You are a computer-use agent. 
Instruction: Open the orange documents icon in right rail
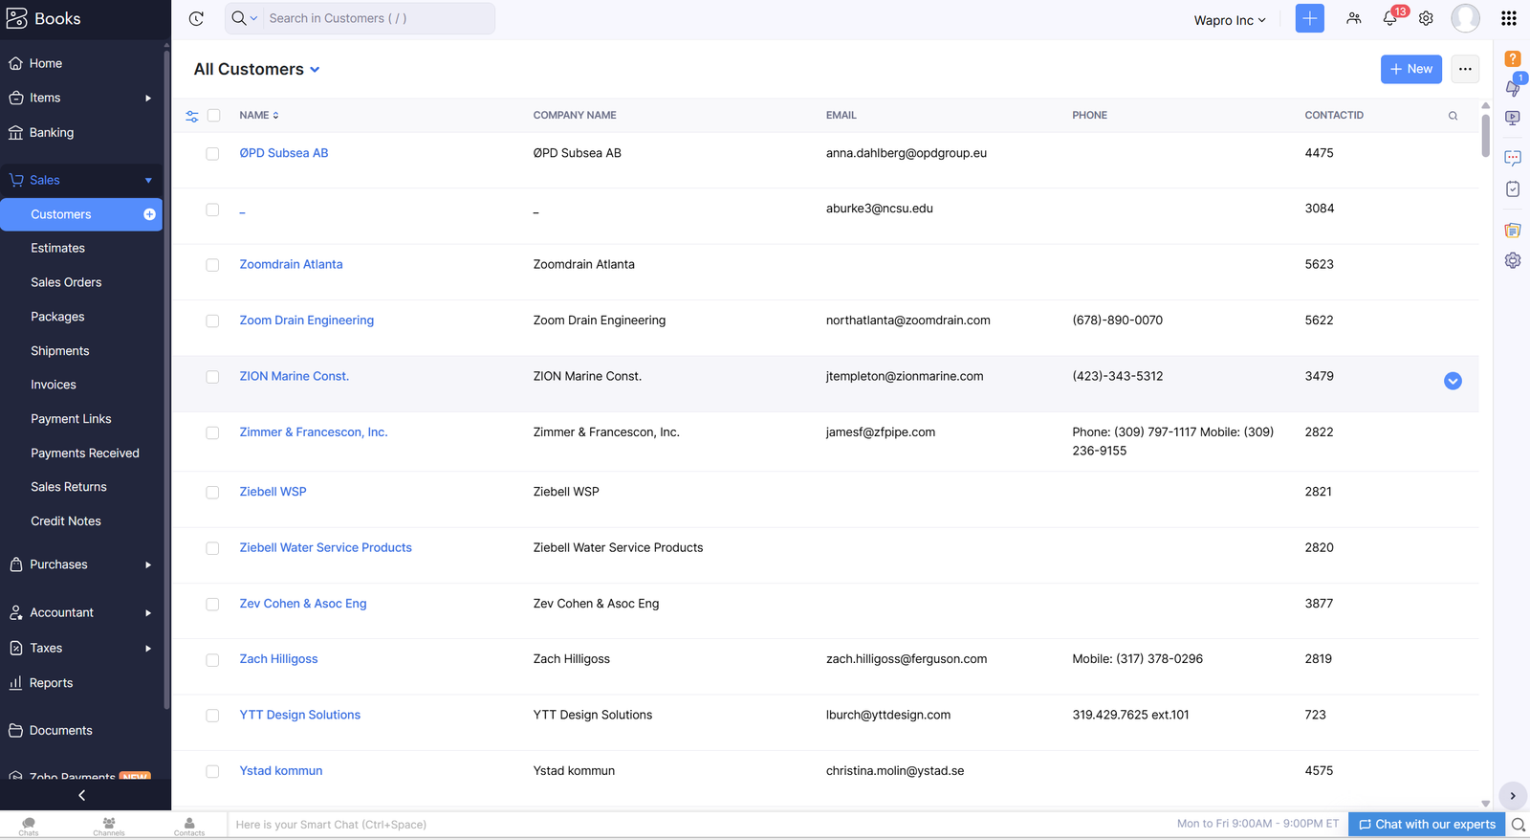click(1513, 230)
